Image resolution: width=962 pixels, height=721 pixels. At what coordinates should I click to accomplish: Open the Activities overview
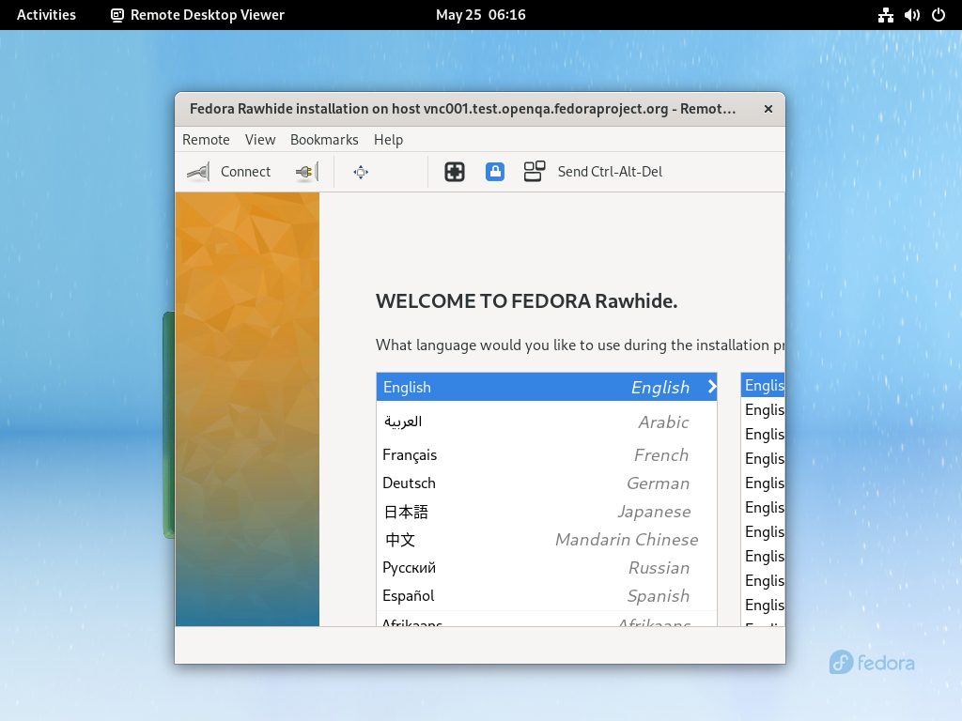point(46,15)
